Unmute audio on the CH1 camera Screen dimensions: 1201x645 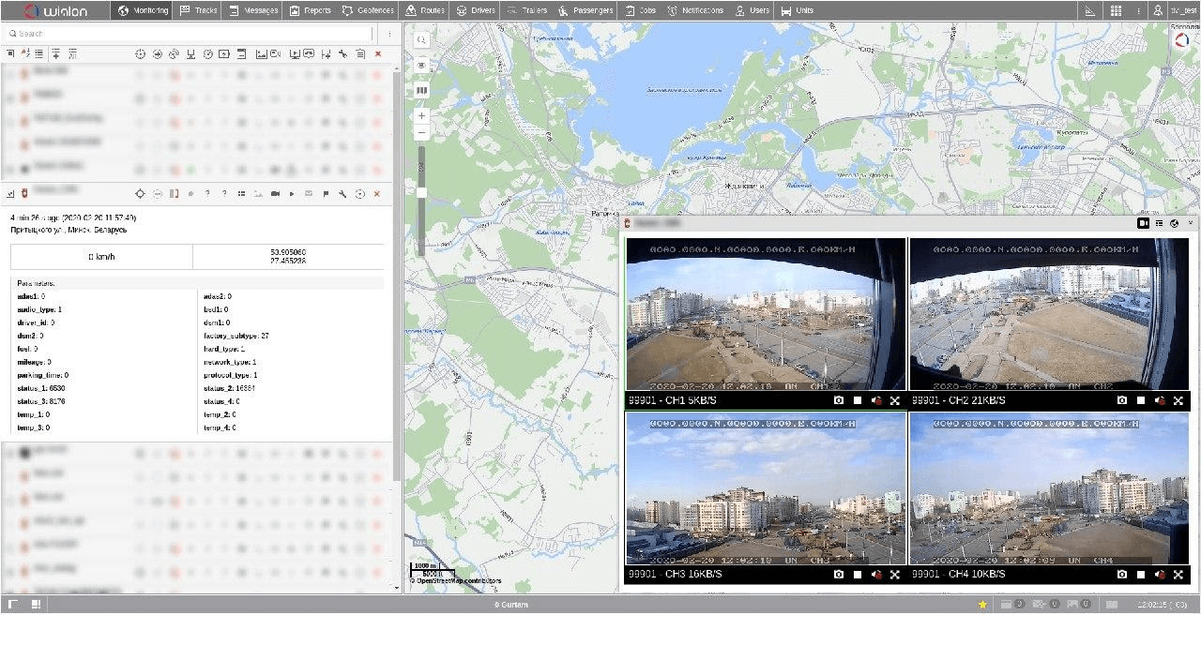(876, 400)
